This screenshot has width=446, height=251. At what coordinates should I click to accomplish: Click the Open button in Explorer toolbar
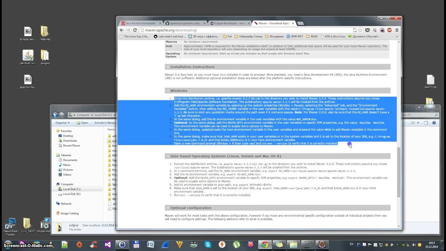[x=82, y=123]
